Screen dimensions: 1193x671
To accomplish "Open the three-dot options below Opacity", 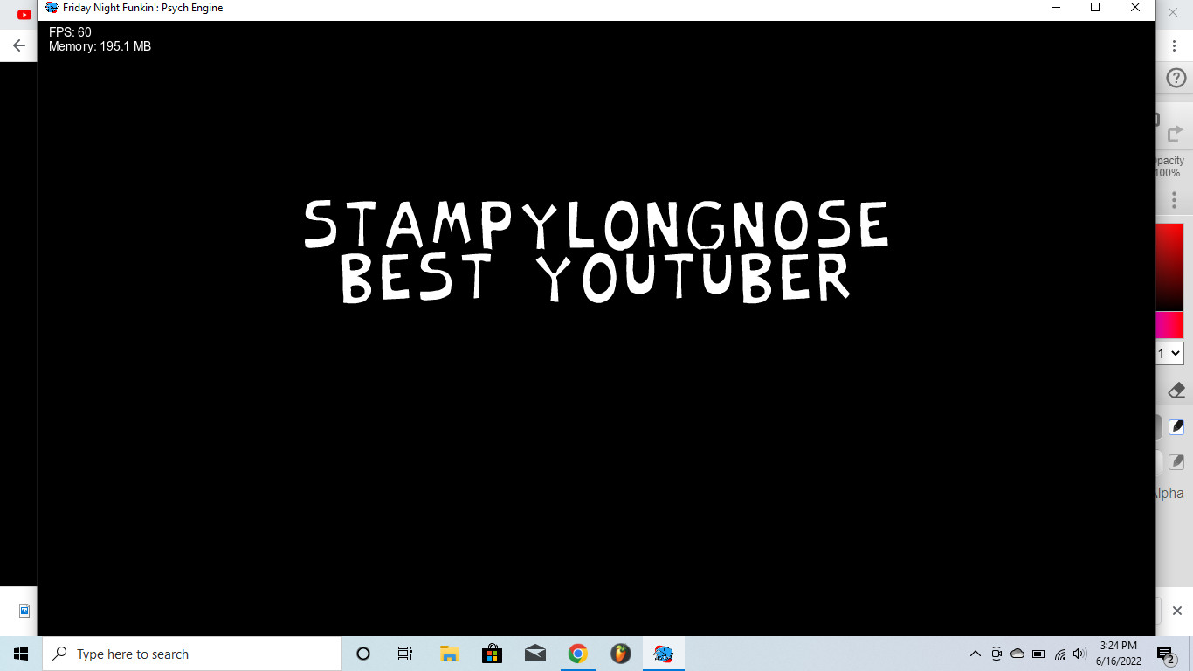I will pos(1175,201).
